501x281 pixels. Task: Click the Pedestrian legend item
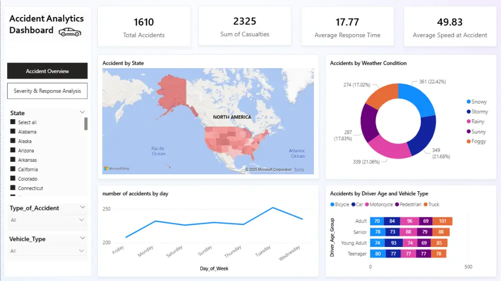pos(408,204)
